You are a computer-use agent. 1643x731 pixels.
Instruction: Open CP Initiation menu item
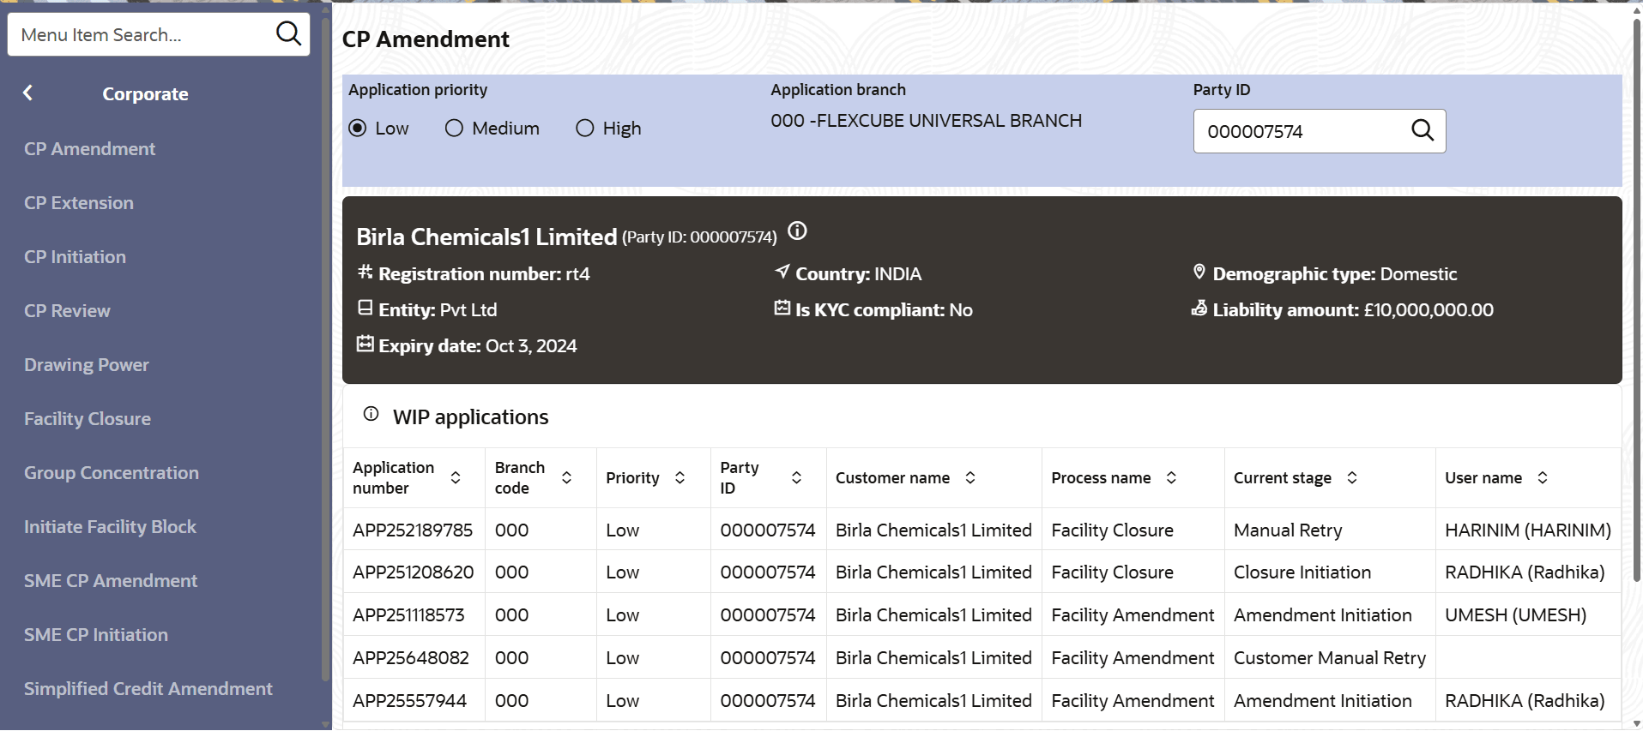76,257
